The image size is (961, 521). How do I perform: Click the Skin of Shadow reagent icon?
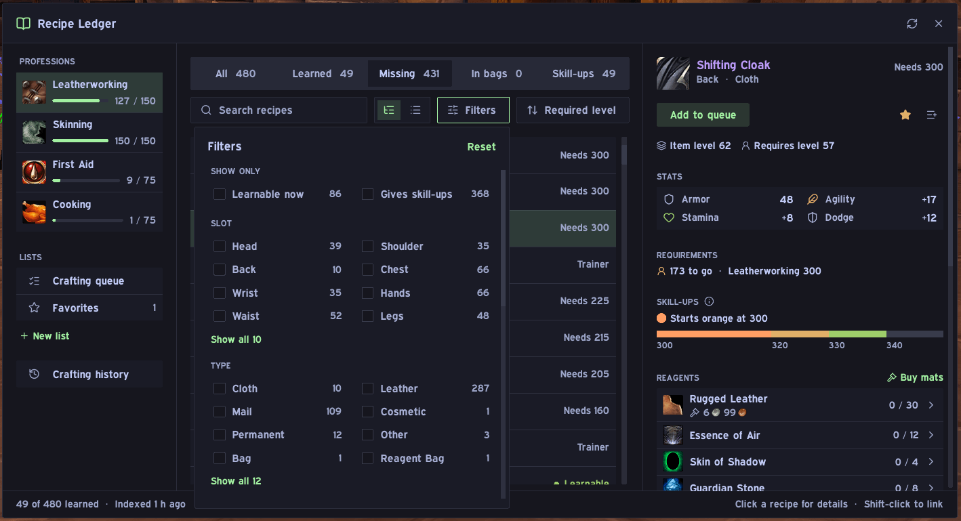(x=673, y=462)
